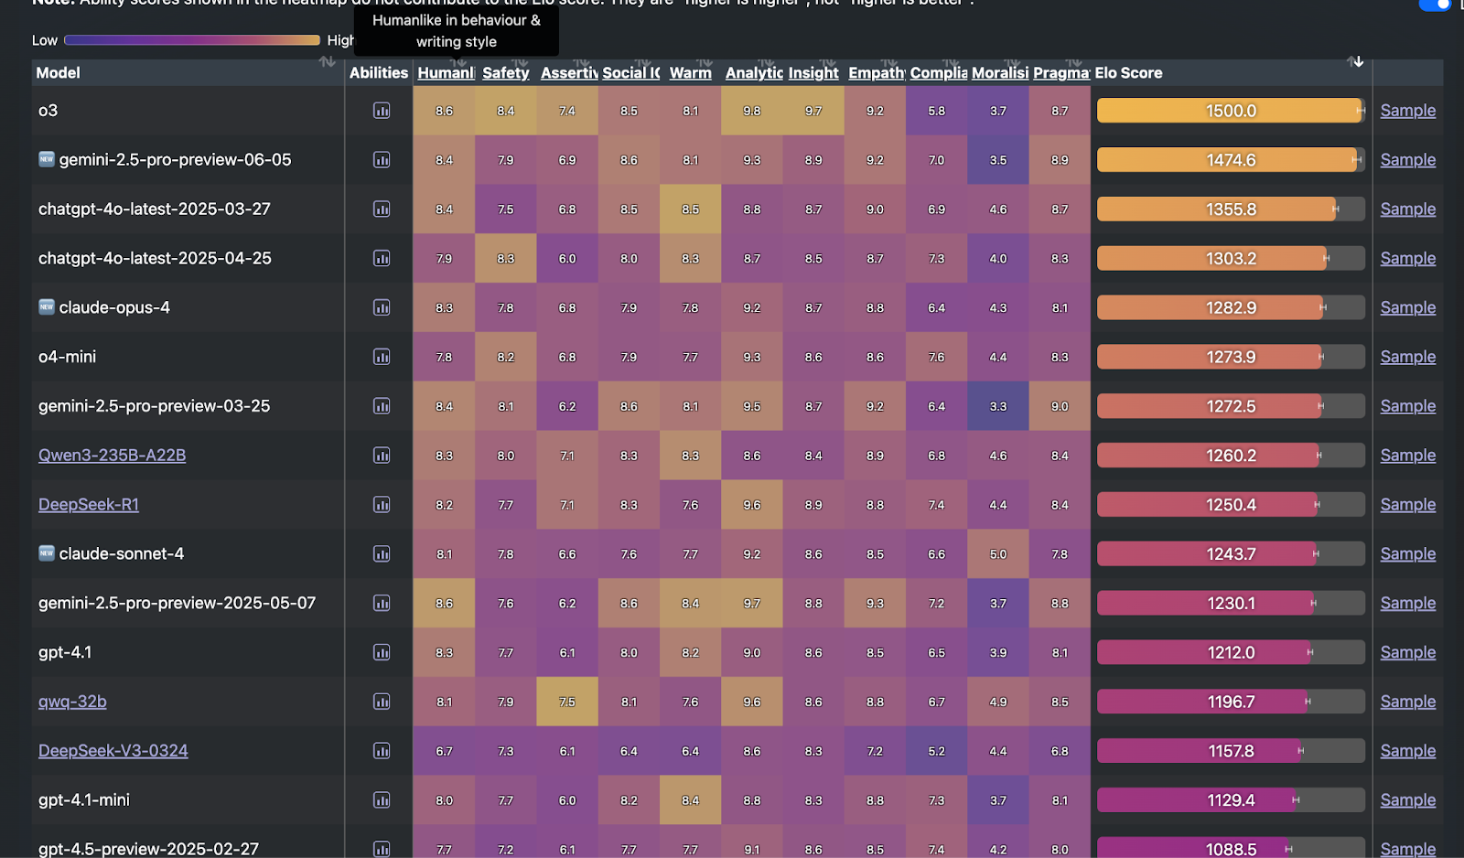This screenshot has width=1464, height=858.
Task: Sort by Elo Score arrow icon
Action: 1355,62
